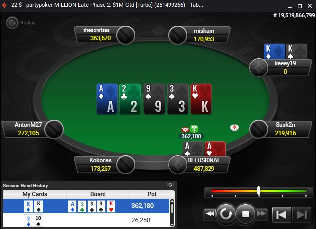Image resolution: width=316 pixels, height=229 pixels.
Task: Click the hand history list scrollbar
Action: click(172, 213)
